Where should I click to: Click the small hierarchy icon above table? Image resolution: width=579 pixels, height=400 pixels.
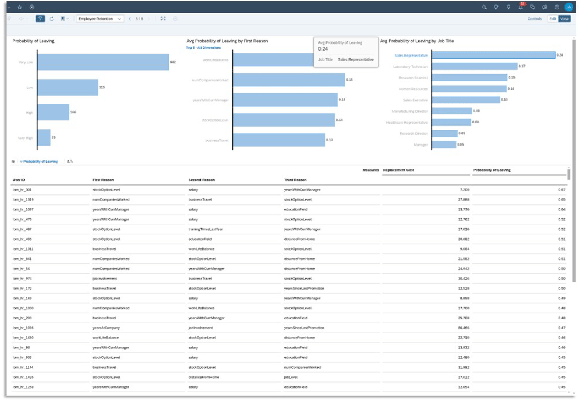[x=13, y=161]
